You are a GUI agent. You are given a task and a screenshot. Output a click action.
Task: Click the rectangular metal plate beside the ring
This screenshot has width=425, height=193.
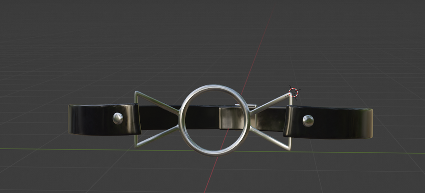[235, 117]
